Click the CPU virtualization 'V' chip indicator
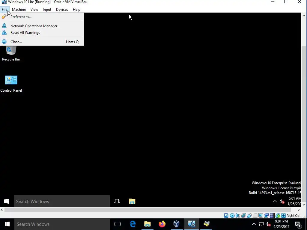Image resolution: width=307 pixels, height=230 pixels. [272, 216]
